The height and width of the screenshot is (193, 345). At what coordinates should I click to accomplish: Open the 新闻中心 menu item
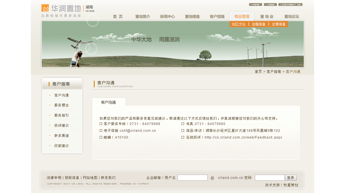(x=167, y=16)
